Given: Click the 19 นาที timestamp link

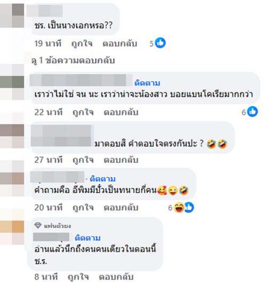Looking at the screenshot, I should tap(48, 44).
